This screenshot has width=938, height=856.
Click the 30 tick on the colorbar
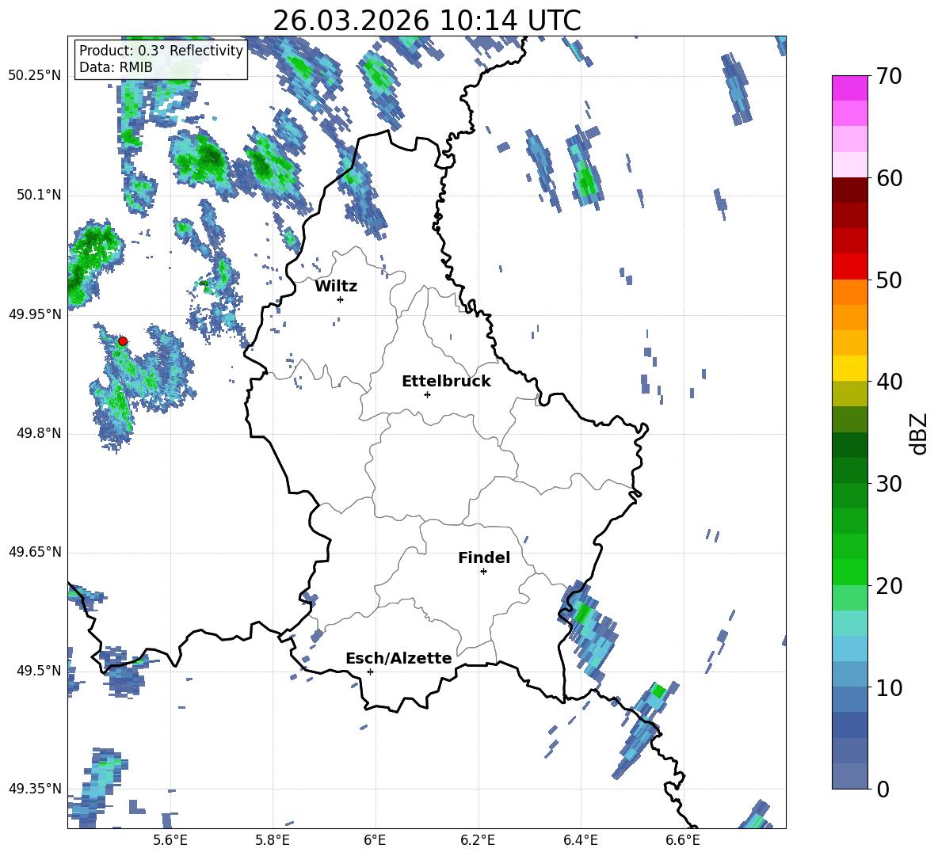889,484
